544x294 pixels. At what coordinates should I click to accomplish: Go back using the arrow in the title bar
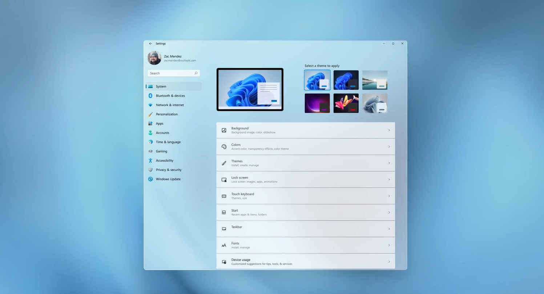click(x=150, y=44)
